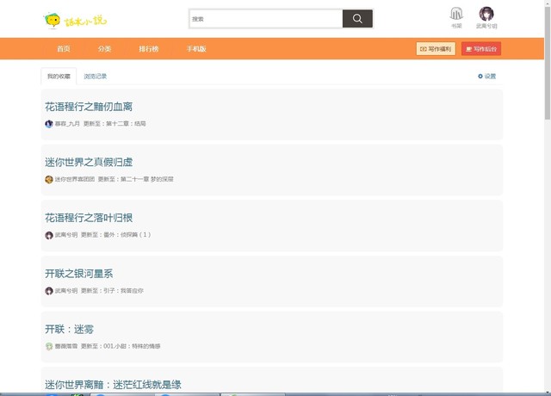Viewport: 551px width, 396px height.
Task: Open the 书架 bookshelf icon
Action: click(456, 15)
